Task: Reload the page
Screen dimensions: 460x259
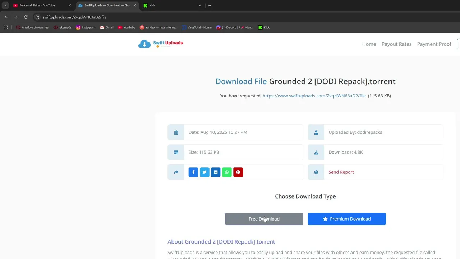Action: point(26,17)
